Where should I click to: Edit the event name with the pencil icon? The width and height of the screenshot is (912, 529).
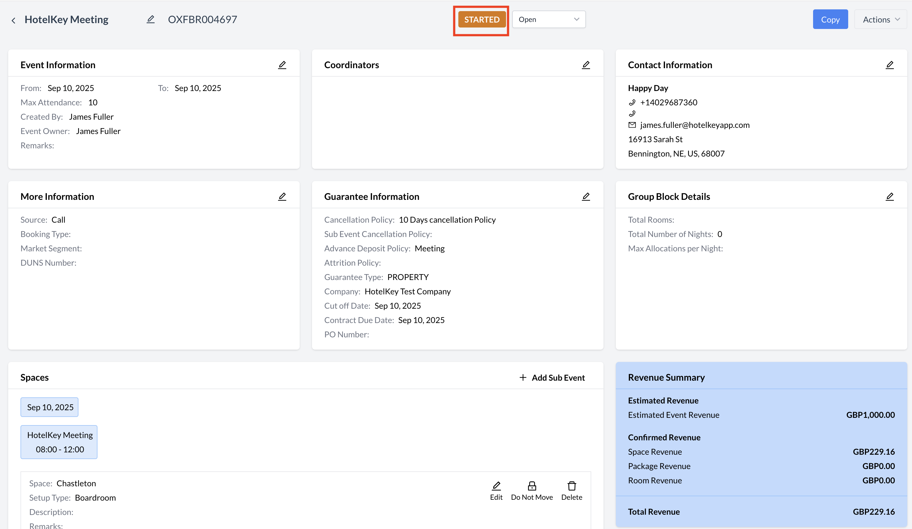tap(150, 20)
